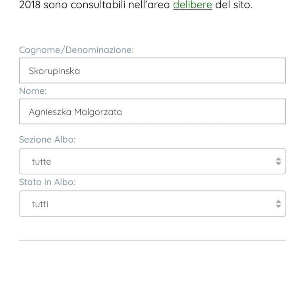This screenshot has width=305, height=281.
Task: Click the up-down arrows icon in Stato in Albo
Action: click(x=278, y=204)
